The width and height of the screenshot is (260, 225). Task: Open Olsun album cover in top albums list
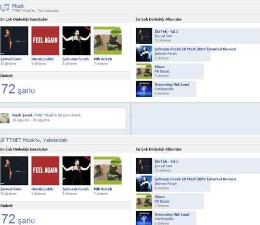click(x=144, y=71)
